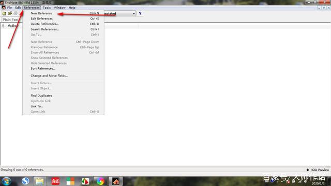This screenshot has width=331, height=186.
Task: Click the paperclip attachment column icon
Action: point(4,26)
